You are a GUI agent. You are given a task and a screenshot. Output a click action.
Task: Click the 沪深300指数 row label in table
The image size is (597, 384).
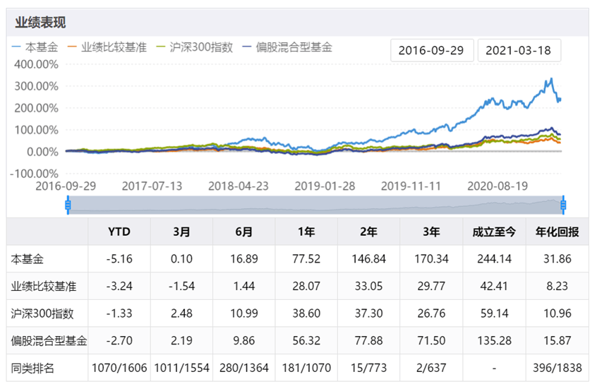[x=42, y=313]
